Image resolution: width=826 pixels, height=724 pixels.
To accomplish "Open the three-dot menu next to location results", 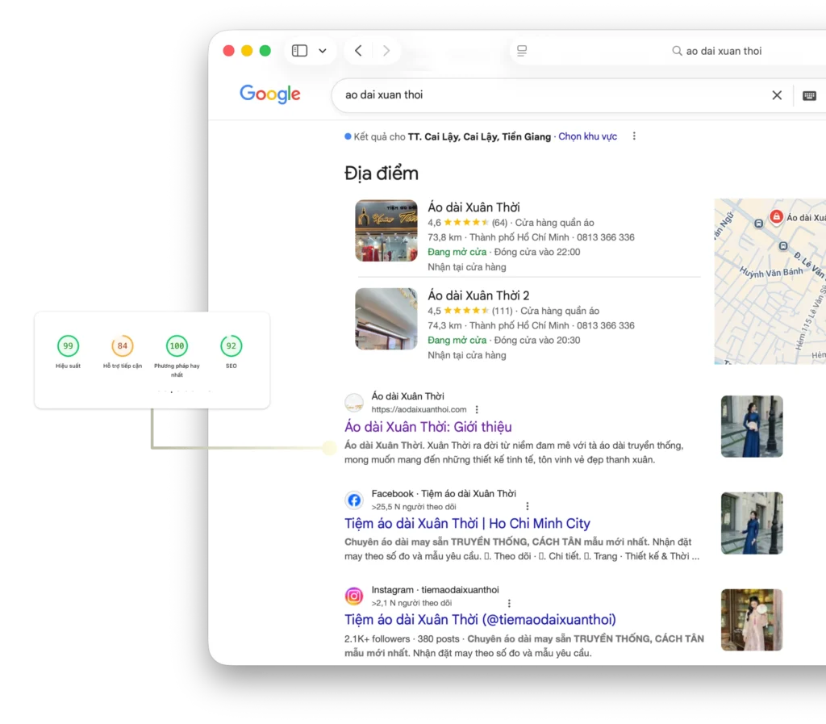I will [634, 136].
